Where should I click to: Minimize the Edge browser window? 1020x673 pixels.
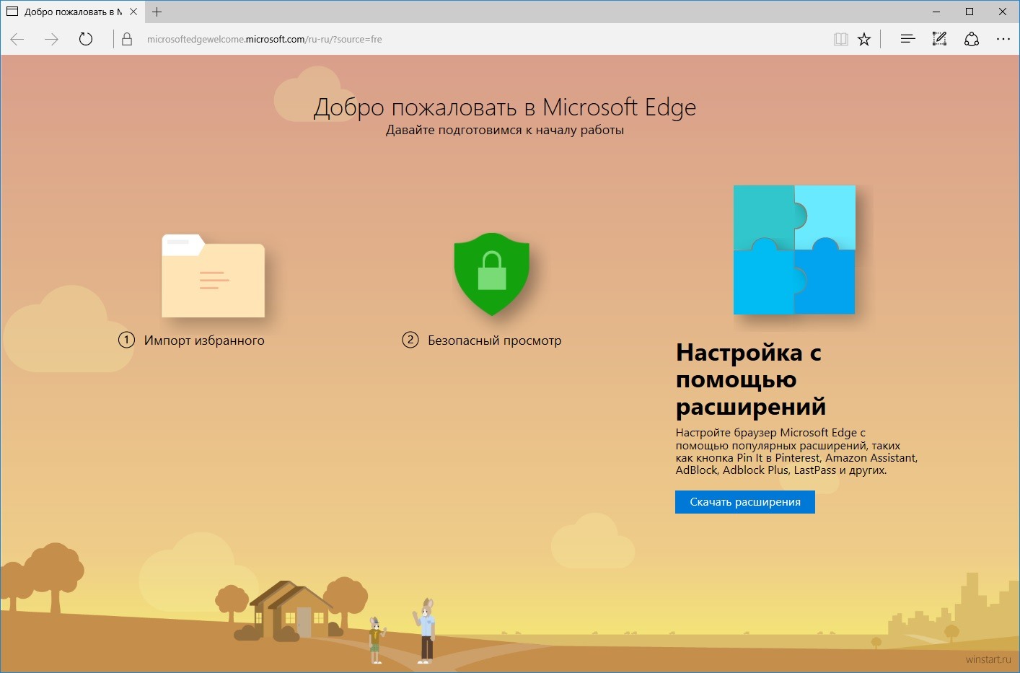coord(936,12)
